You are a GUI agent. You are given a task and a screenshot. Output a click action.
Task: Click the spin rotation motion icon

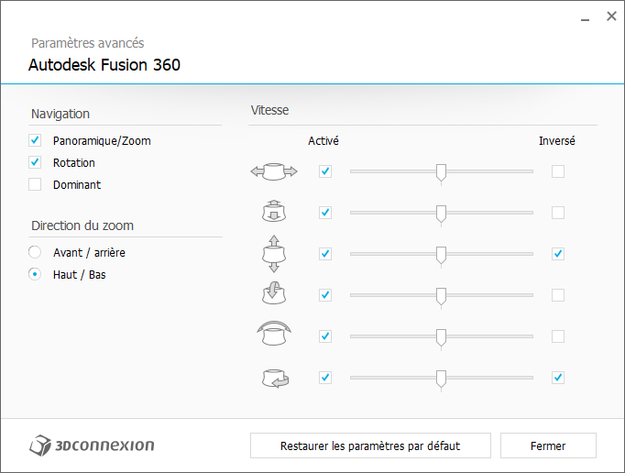(x=275, y=378)
